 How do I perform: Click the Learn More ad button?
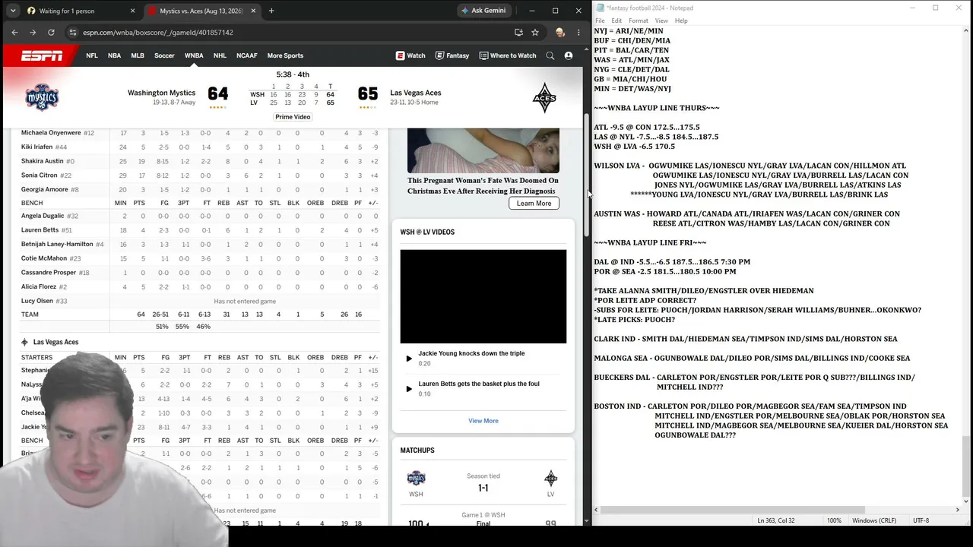[534, 204]
